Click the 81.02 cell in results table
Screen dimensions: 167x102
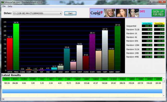pyautogui.click(x=114, y=83)
